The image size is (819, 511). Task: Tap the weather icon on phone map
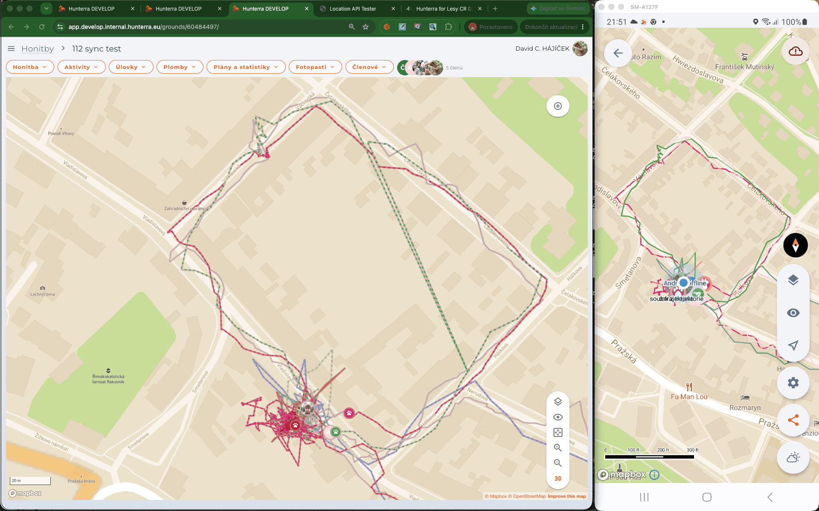[x=793, y=458]
